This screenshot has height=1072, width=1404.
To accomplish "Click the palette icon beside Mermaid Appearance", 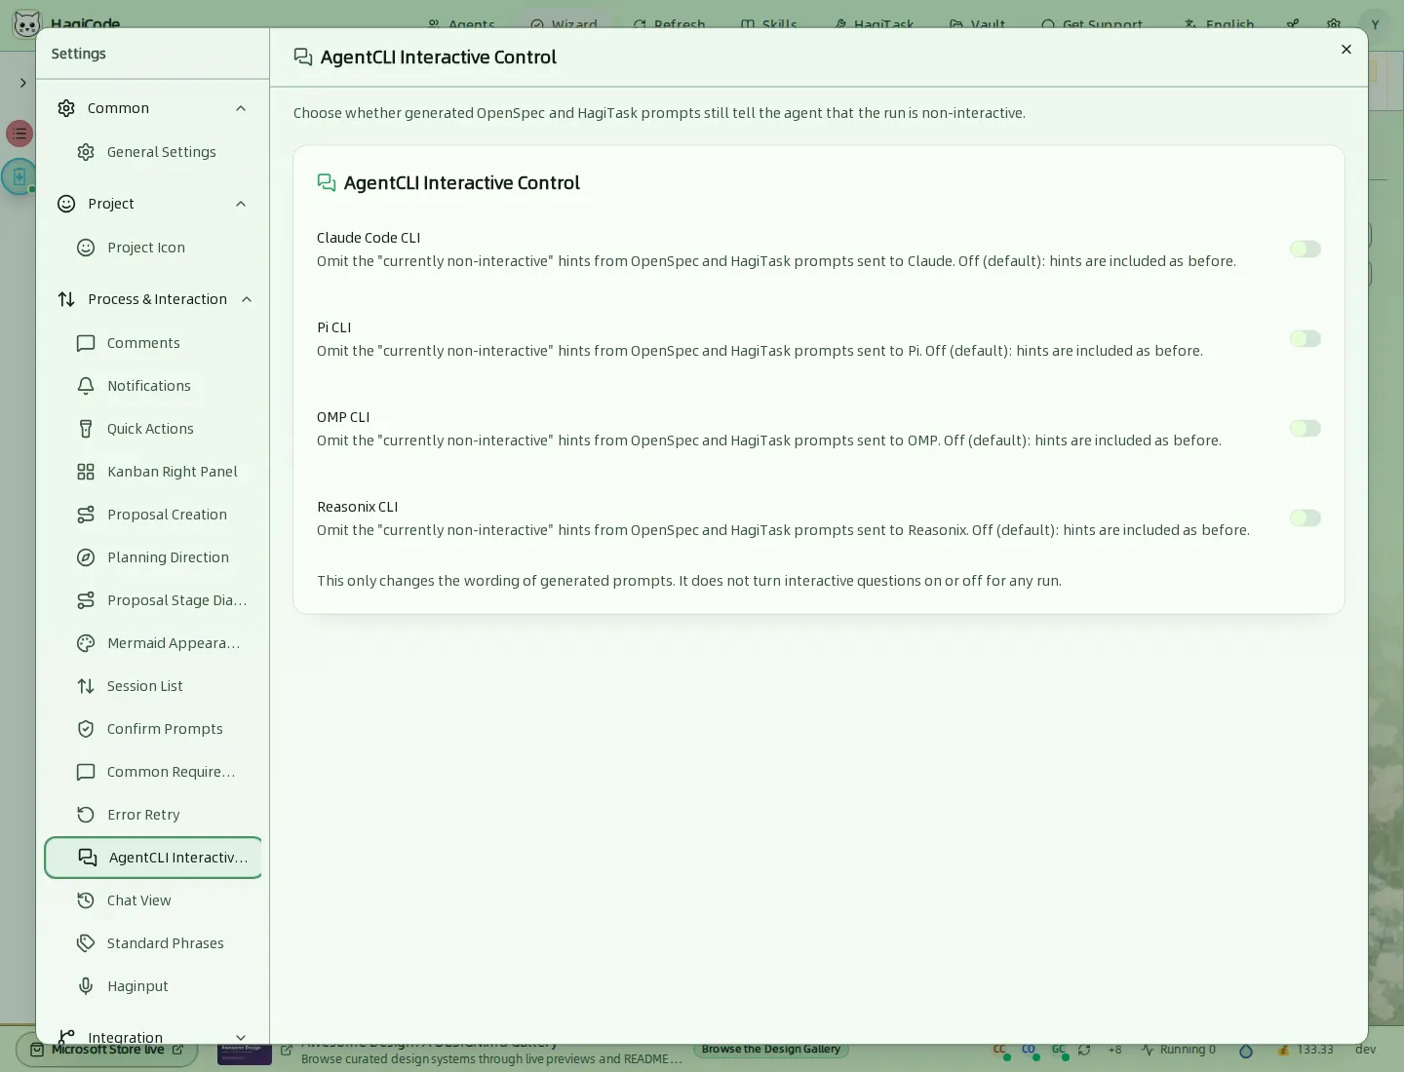I will [x=86, y=643].
